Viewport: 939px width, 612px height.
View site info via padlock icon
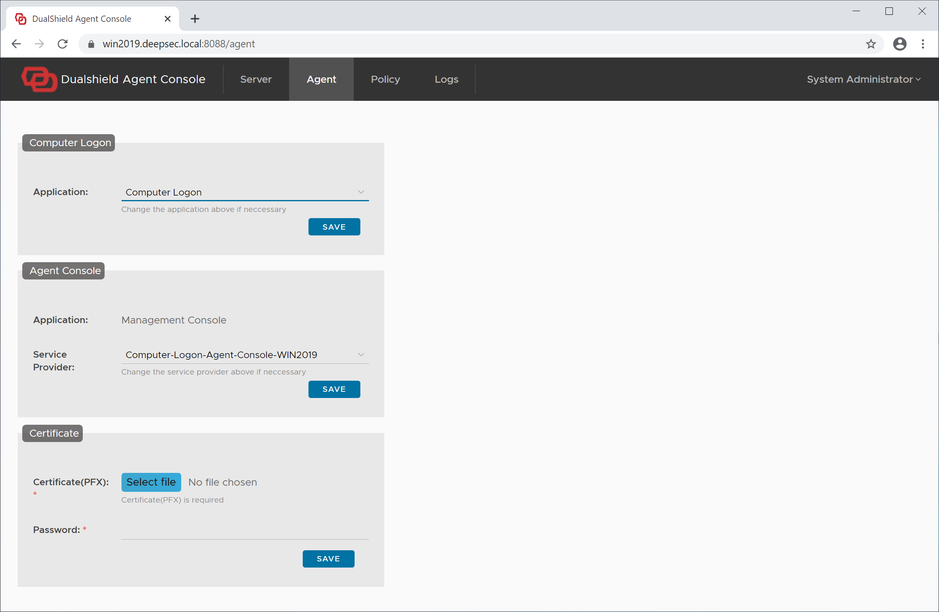click(x=91, y=44)
